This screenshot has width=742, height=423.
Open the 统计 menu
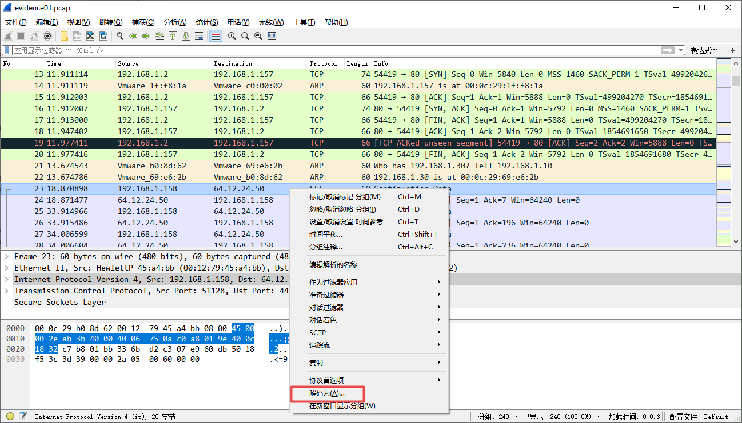point(207,22)
